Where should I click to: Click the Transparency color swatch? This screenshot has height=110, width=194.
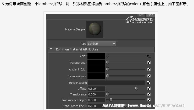point(96,62)
